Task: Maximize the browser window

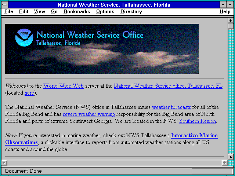Action: point(230,5)
